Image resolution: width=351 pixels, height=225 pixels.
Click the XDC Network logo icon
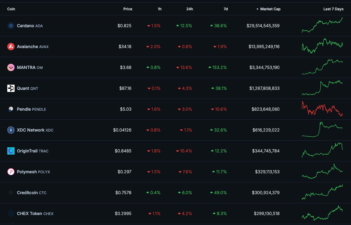pos(11,130)
